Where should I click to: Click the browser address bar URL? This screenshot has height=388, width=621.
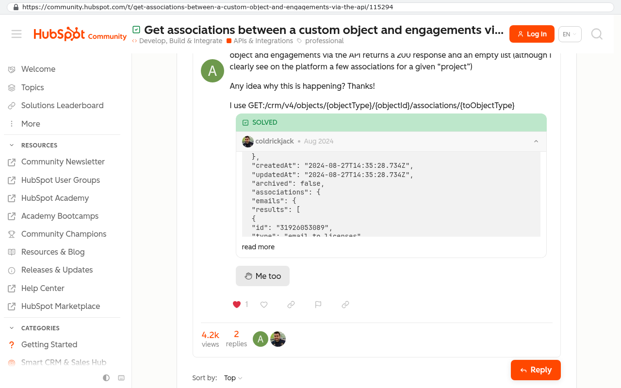click(310, 7)
